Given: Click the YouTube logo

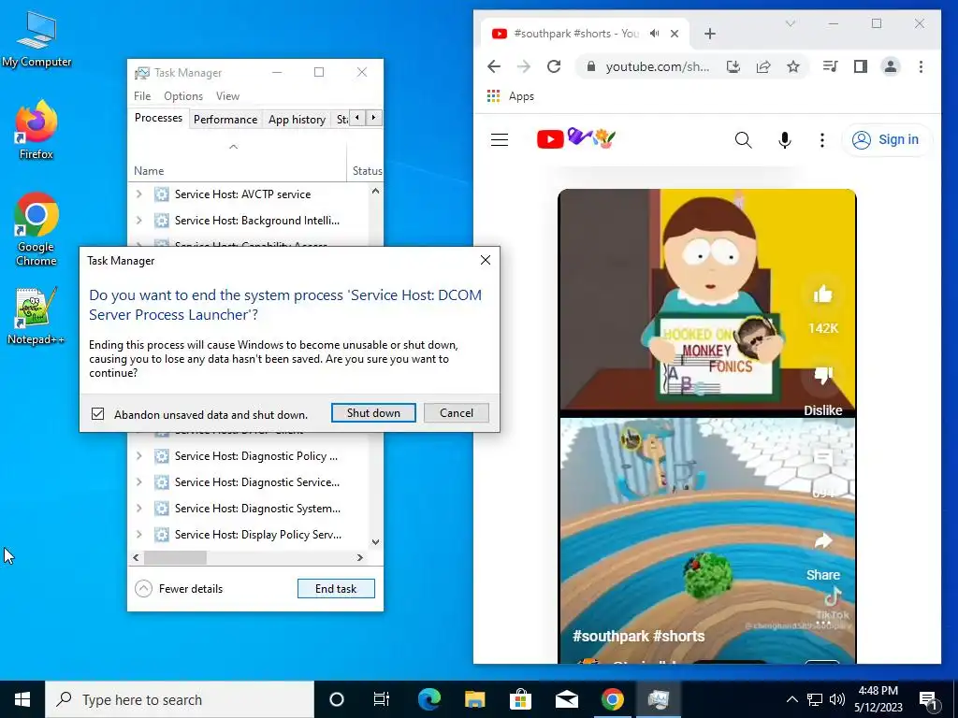Looking at the screenshot, I should coord(575,138).
